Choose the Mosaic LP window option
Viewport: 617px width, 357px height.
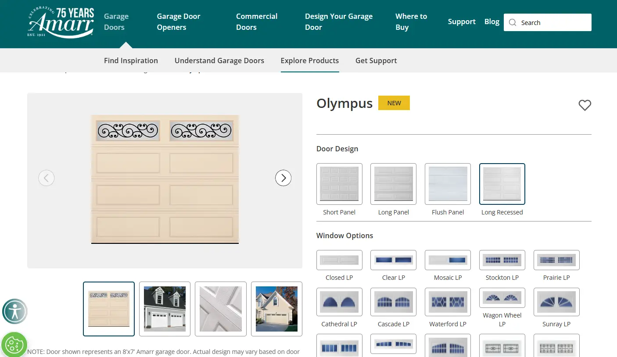pyautogui.click(x=448, y=260)
